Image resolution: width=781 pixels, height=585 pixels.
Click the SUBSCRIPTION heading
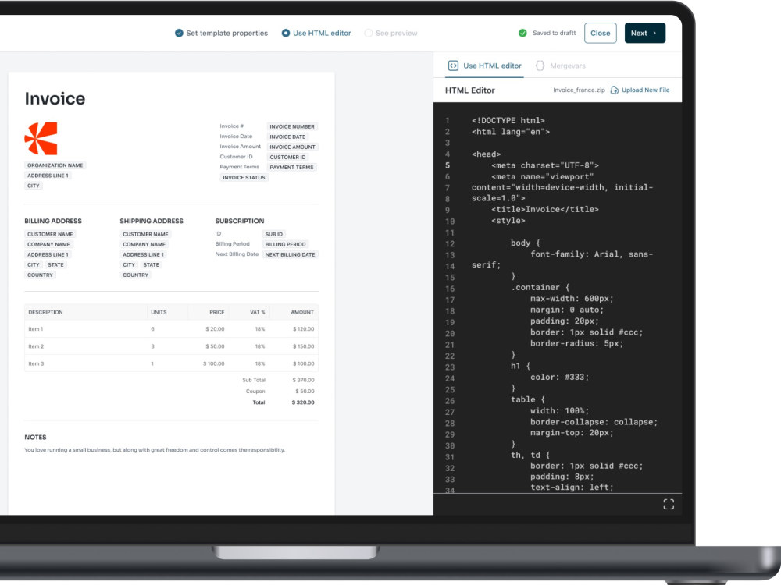(240, 221)
